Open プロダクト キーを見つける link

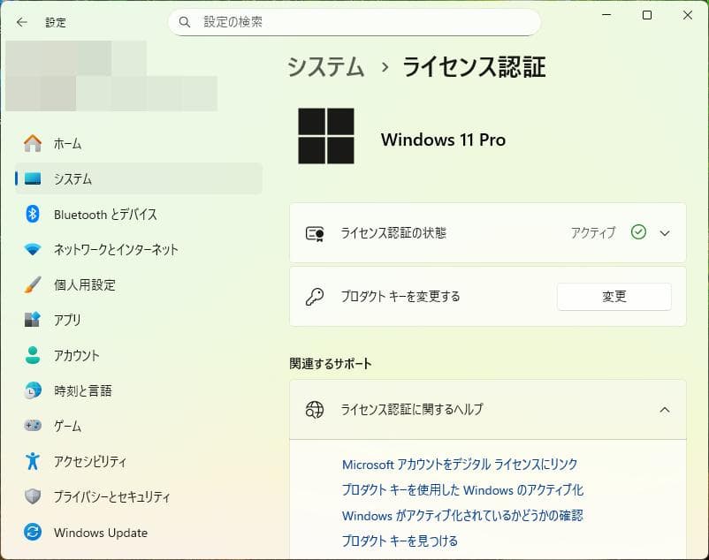tap(400, 541)
